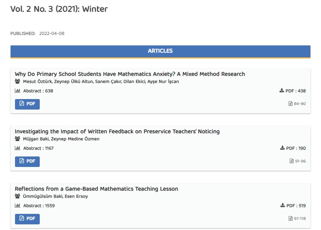Image resolution: width=321 pixels, height=230 pixels.
Task: Open article 'Investigating the Impact of Written Feedback'
Action: pyautogui.click(x=117, y=131)
